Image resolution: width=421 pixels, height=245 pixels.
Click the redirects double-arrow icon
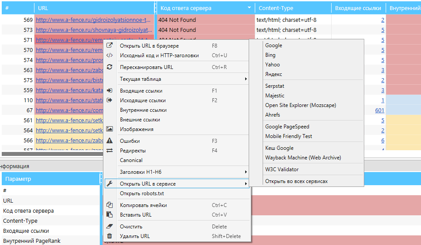[110, 151]
